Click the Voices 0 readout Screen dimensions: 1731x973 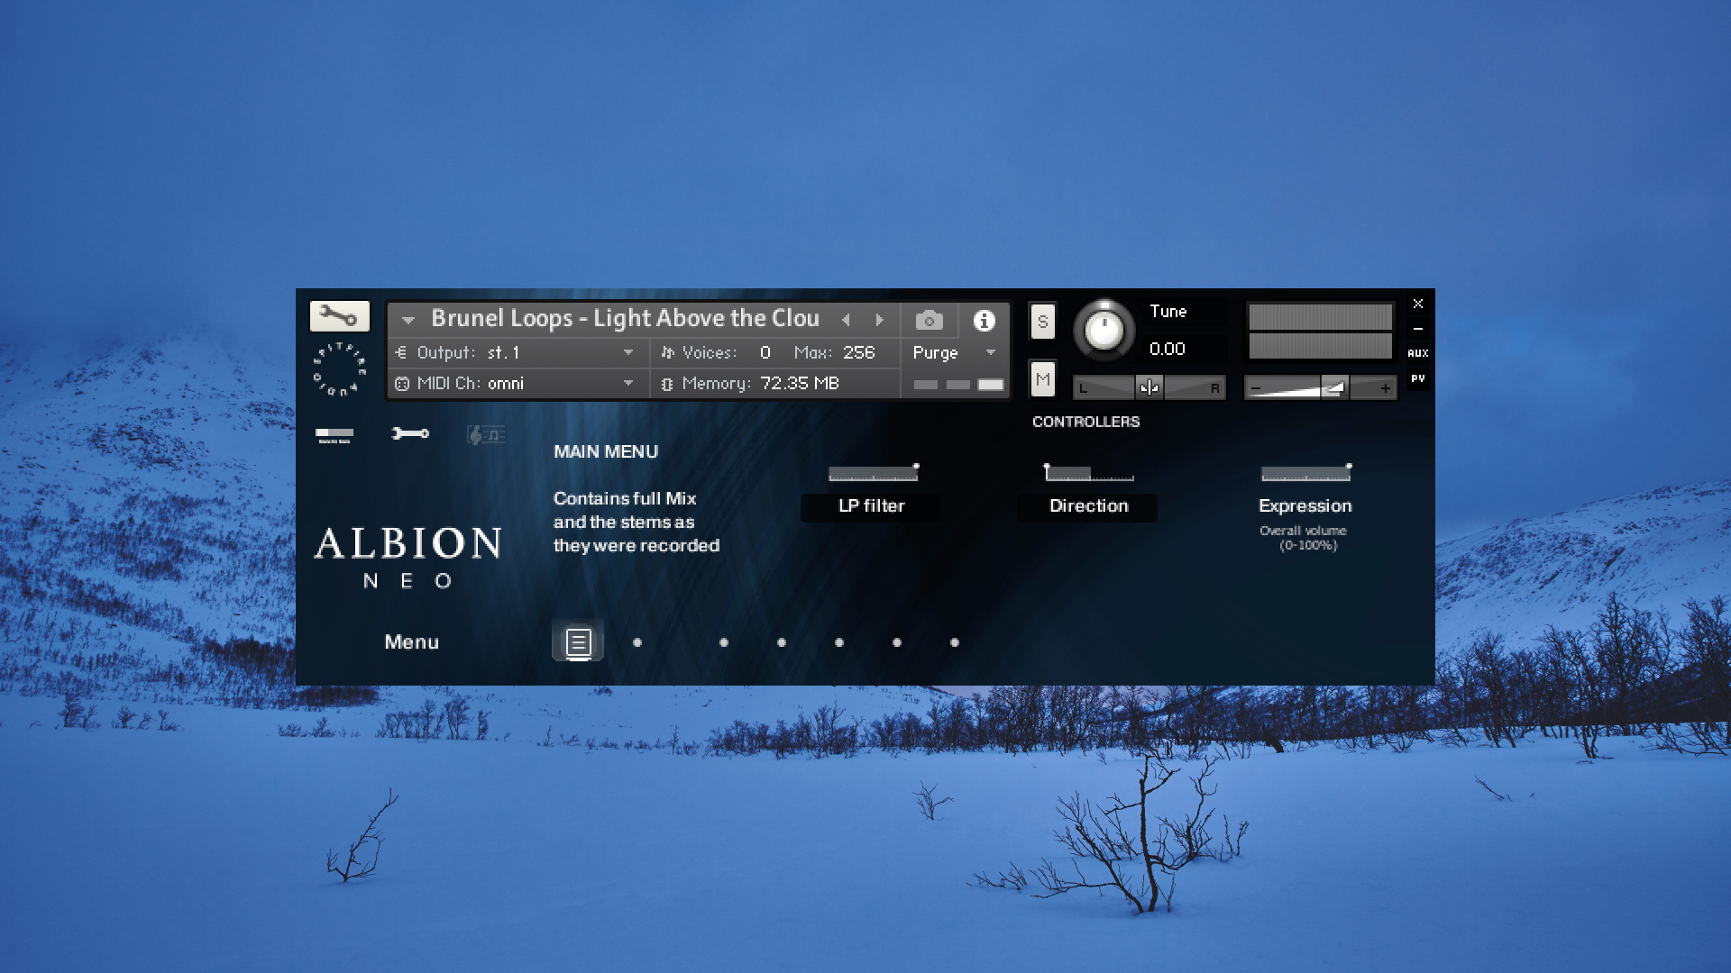coord(765,352)
